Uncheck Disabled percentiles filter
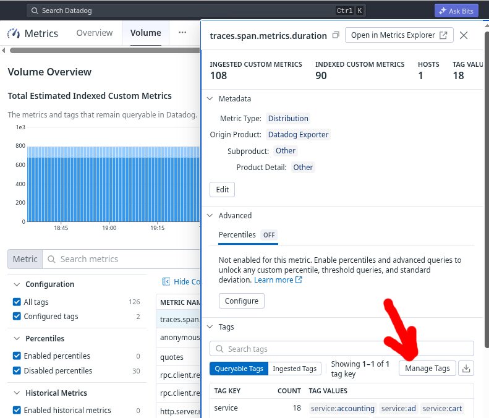 (17, 370)
